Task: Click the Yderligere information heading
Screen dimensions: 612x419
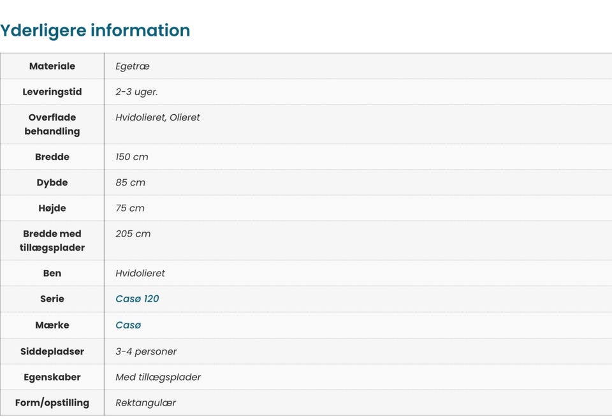Action: (95, 30)
